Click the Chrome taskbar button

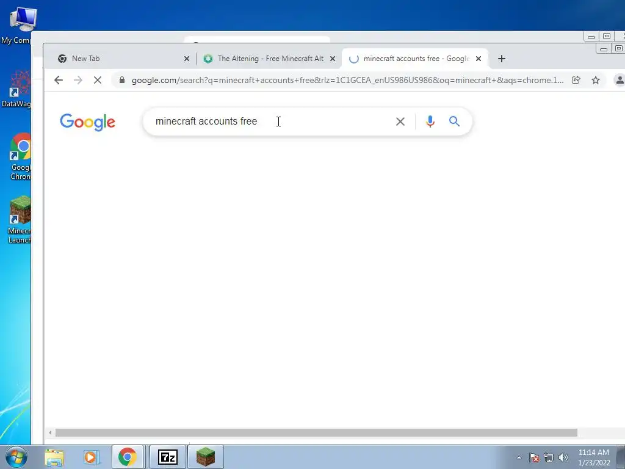tap(127, 457)
